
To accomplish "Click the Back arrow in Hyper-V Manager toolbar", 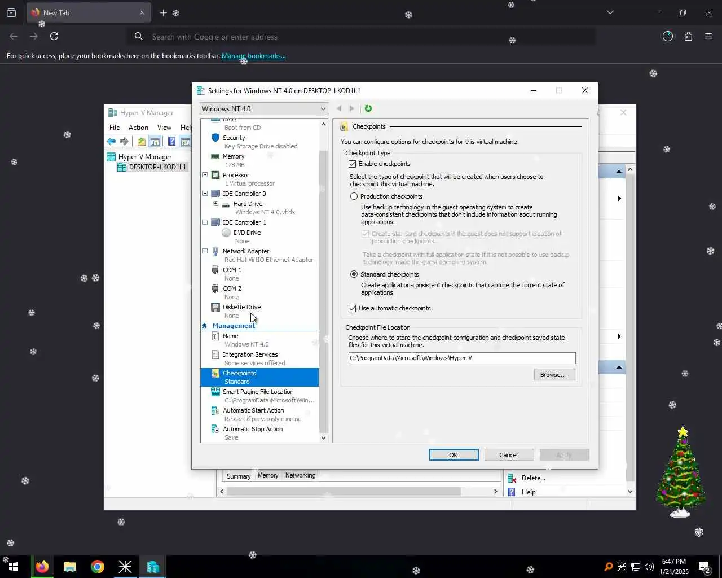I will pyautogui.click(x=111, y=141).
